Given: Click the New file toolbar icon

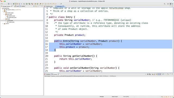Looking at the screenshot, I should (2, 4).
